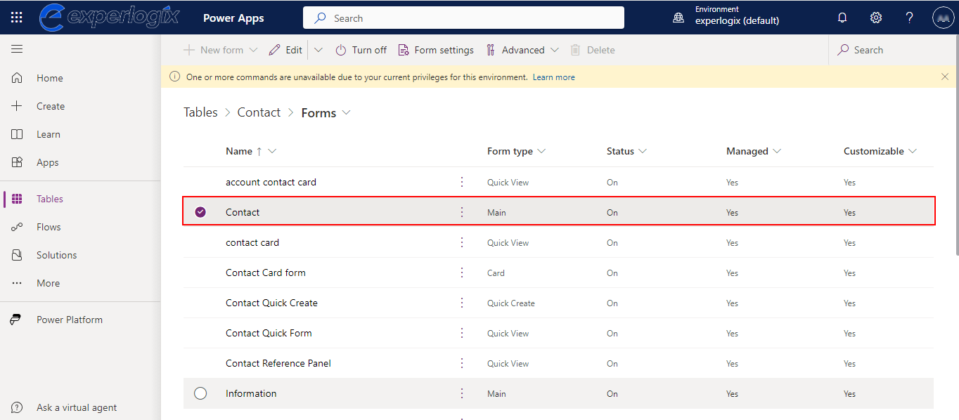Image resolution: width=959 pixels, height=420 pixels.
Task: Open Form settings
Action: [x=436, y=50]
